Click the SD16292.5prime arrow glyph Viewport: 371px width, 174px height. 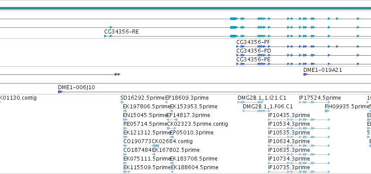tap(122, 102)
